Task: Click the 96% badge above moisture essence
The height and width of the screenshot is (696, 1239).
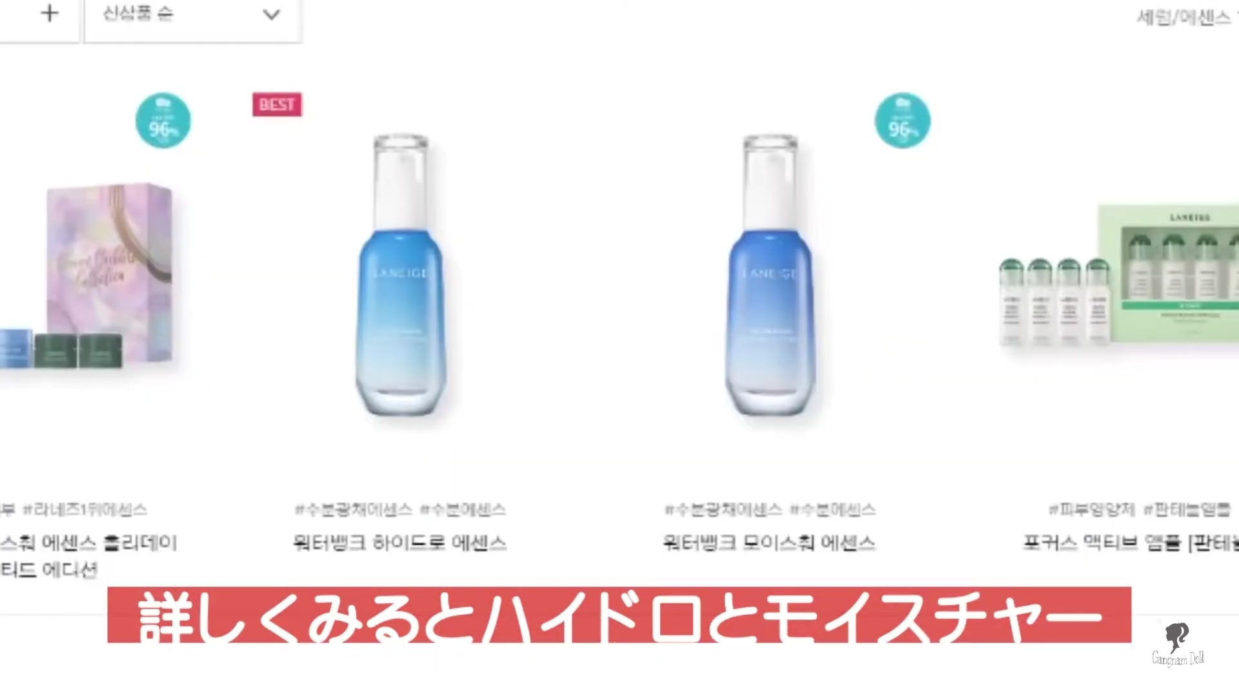Action: [903, 121]
